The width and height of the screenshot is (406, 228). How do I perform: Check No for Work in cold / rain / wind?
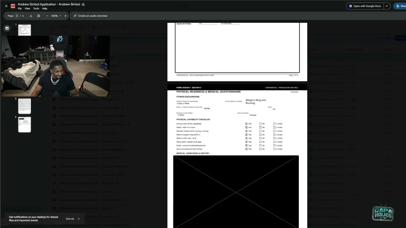[x=260, y=138]
